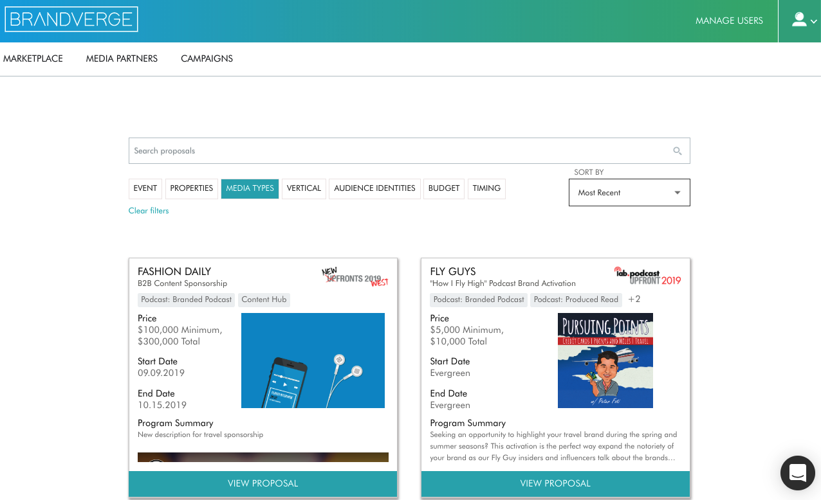
Task: Go to the Marketplace tab
Action: click(x=33, y=58)
